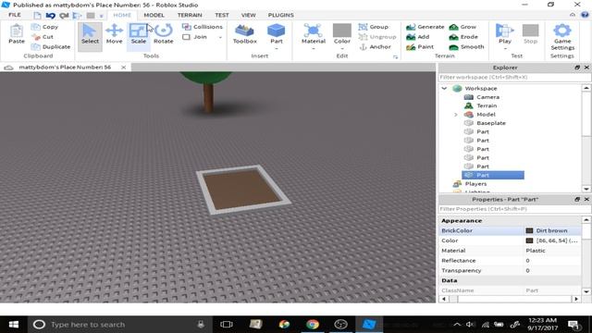592x333 pixels.
Task: Switch to the TEST tab
Action: pos(222,15)
